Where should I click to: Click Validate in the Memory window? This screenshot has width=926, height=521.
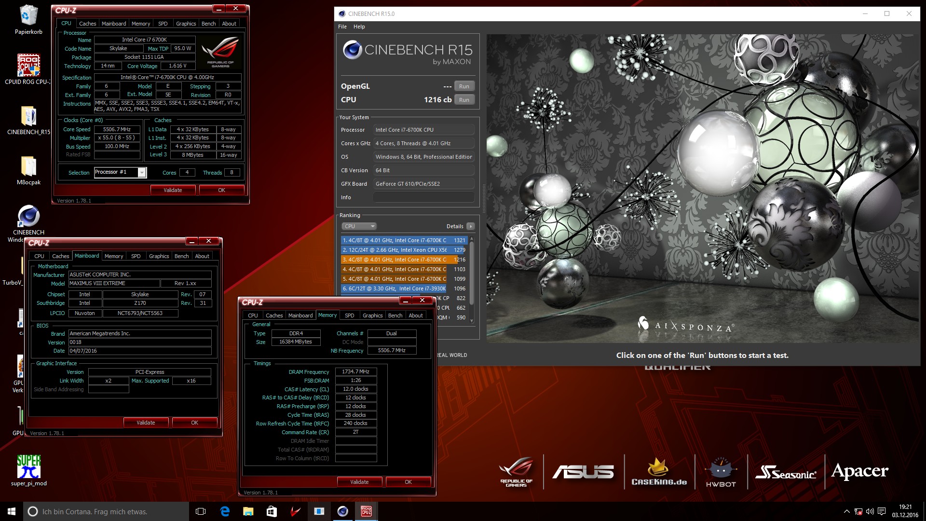(x=360, y=482)
